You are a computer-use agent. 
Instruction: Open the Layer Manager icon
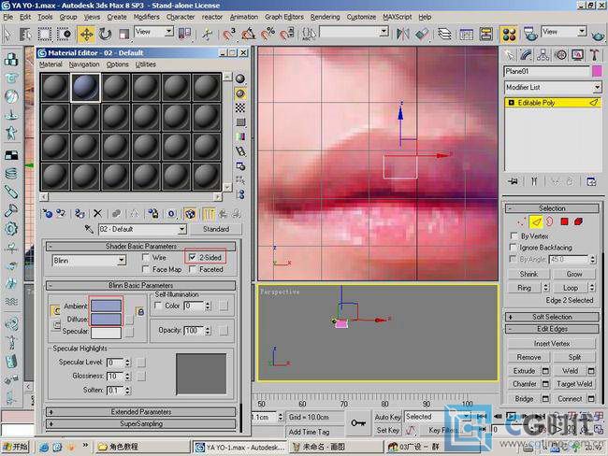[x=444, y=34]
